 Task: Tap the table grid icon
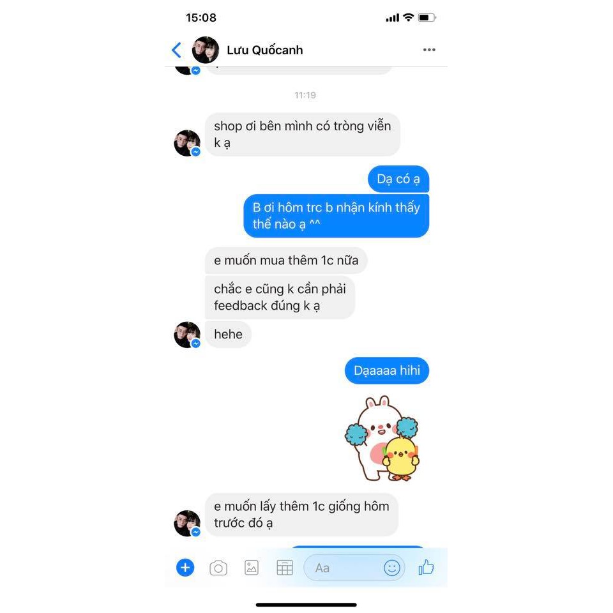click(285, 568)
